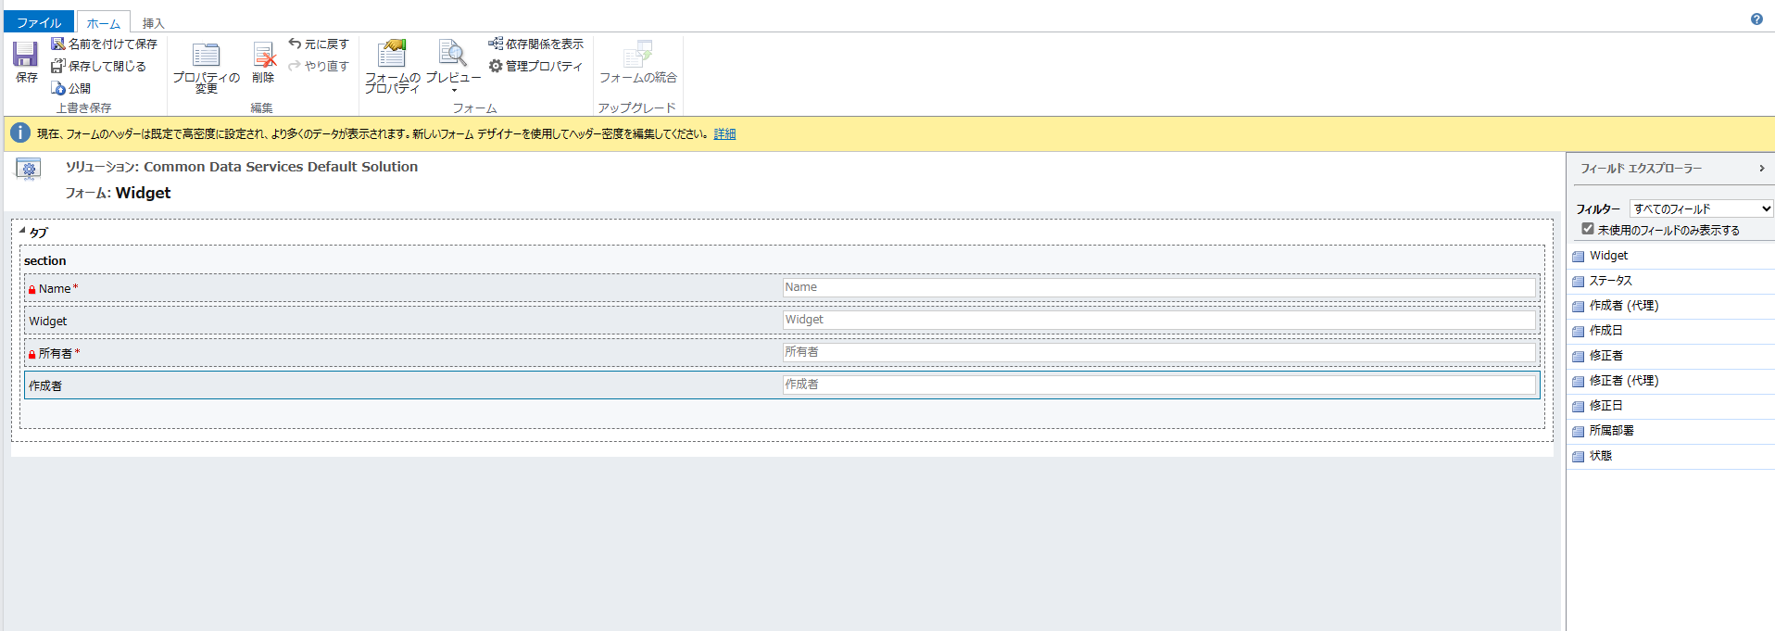Click the Undo (元に戻す) button
Viewport: 1775px width, 631px height.
pos(318,44)
